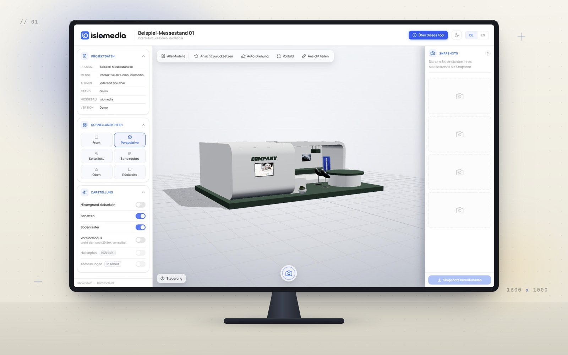This screenshot has width=568, height=355.
Task: Select the Oben top view
Action: click(97, 172)
